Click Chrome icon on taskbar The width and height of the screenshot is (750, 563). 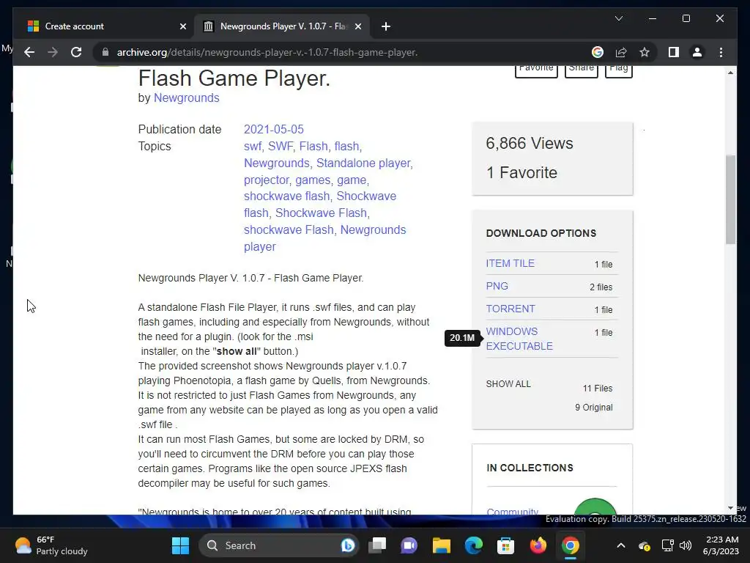[x=570, y=545]
